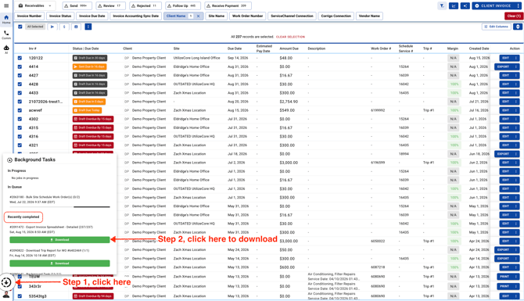Click the share icon button
Image resolution: width=524 pixels, height=301 pixels.
tap(465, 5)
